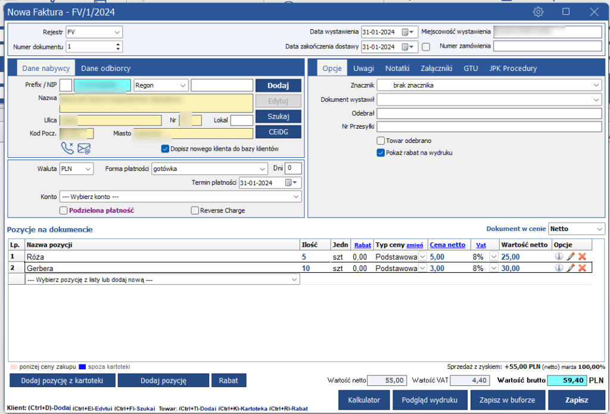Open the GTU tab
The height and width of the screenshot is (414, 610).
[x=471, y=69]
